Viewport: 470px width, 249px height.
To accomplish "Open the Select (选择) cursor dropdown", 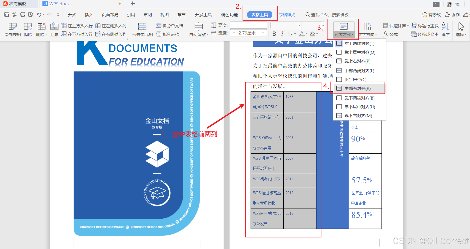I will [x=461, y=30].
